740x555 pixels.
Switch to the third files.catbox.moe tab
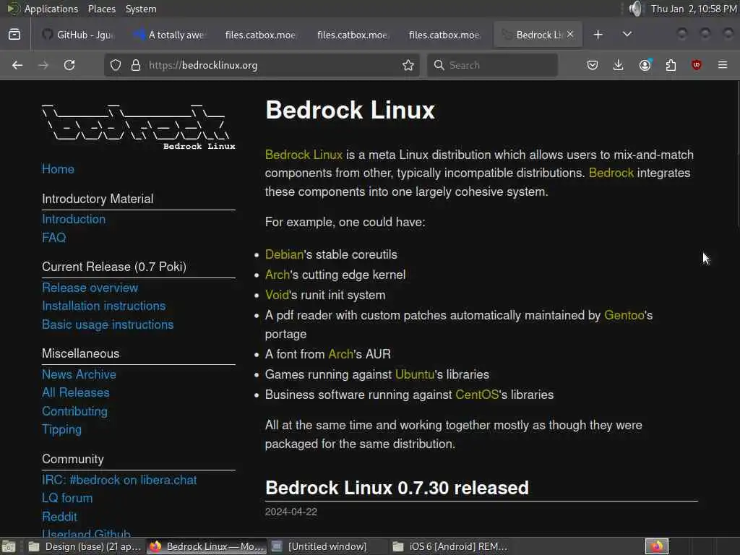click(x=444, y=35)
